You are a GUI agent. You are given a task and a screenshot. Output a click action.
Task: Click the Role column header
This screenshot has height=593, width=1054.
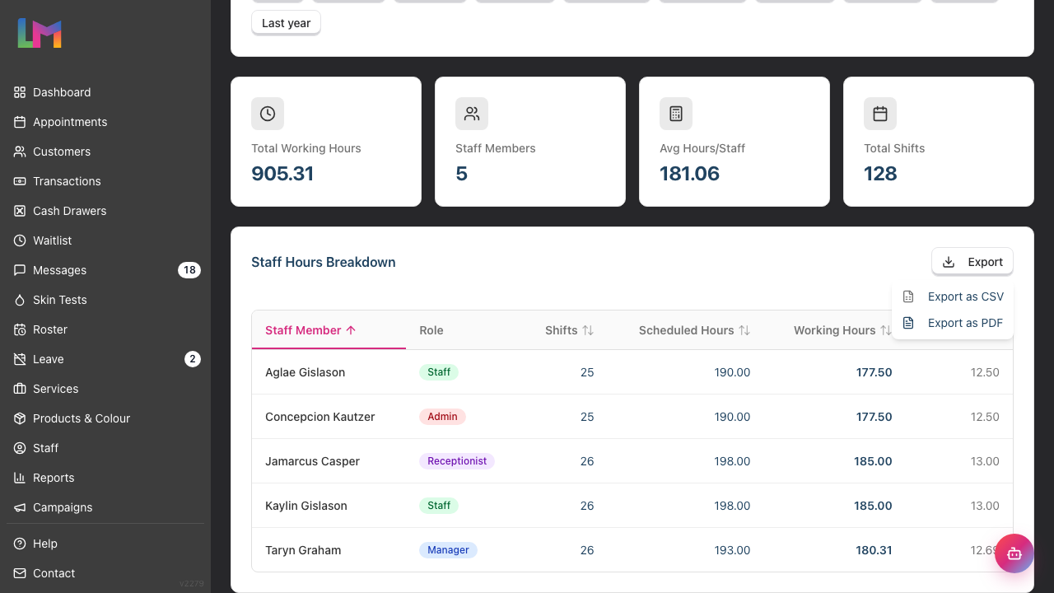[x=431, y=330]
